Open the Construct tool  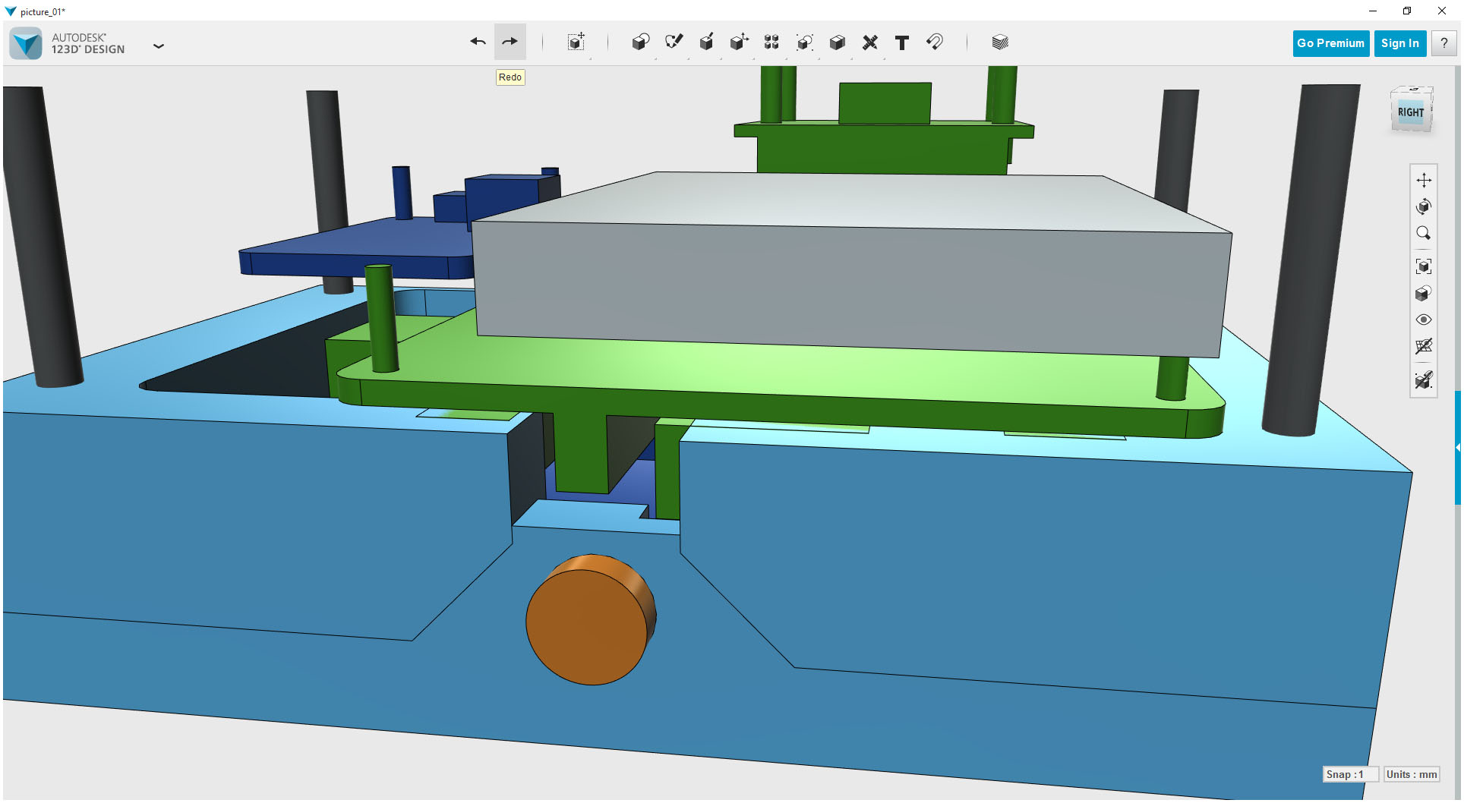coord(706,43)
